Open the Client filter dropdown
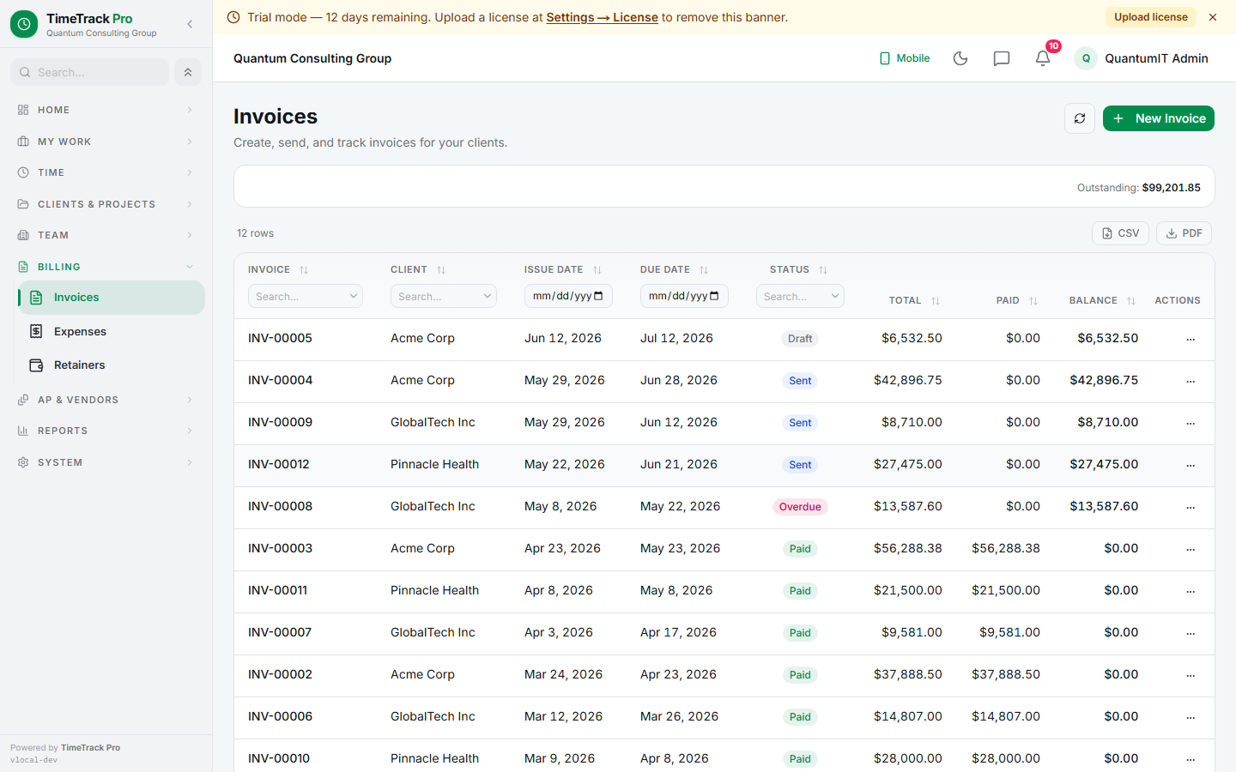Screen dimensions: 1236x772 coord(444,296)
